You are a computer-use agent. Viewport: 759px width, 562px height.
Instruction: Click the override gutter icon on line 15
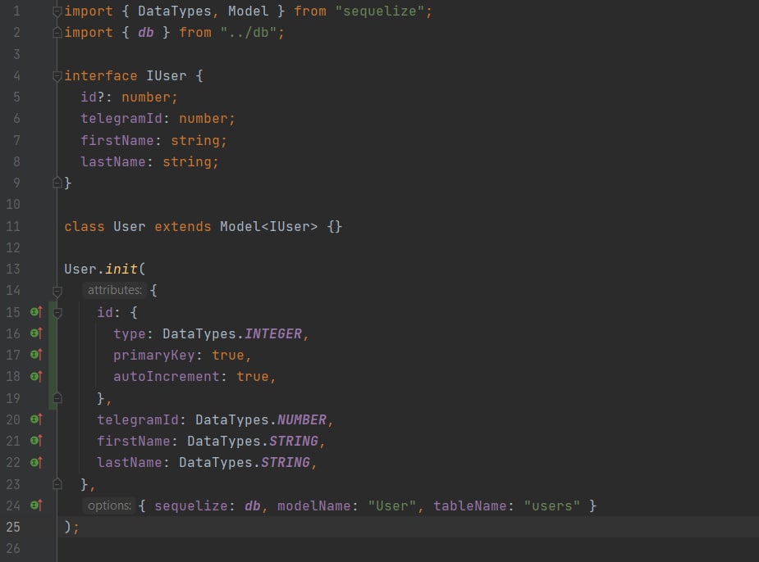[36, 312]
